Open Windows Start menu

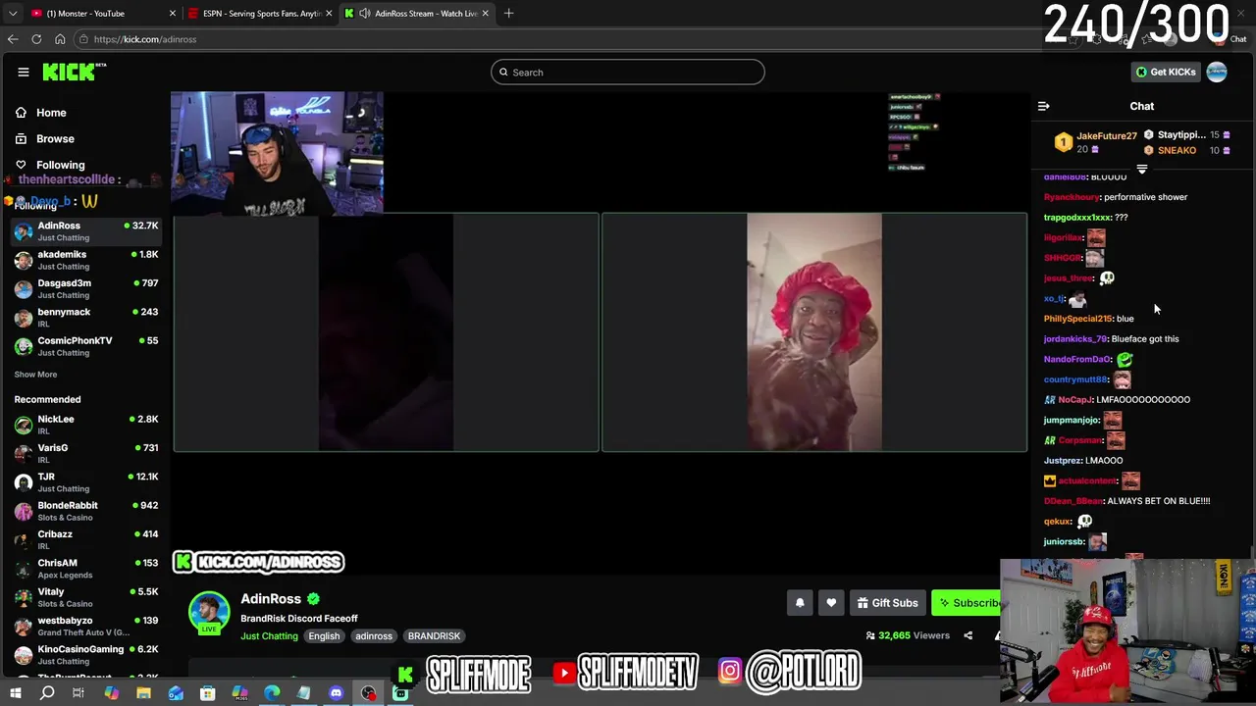[15, 694]
